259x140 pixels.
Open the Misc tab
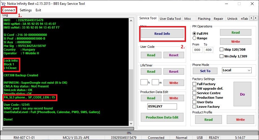click(188, 19)
